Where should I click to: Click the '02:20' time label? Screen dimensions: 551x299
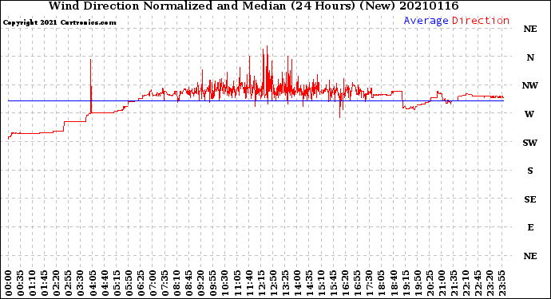click(x=57, y=283)
